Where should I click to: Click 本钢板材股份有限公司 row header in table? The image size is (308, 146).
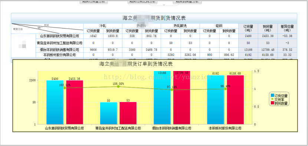[59, 55]
